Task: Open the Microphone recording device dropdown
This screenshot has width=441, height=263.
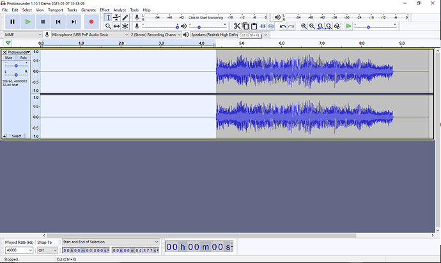Action: [90, 34]
